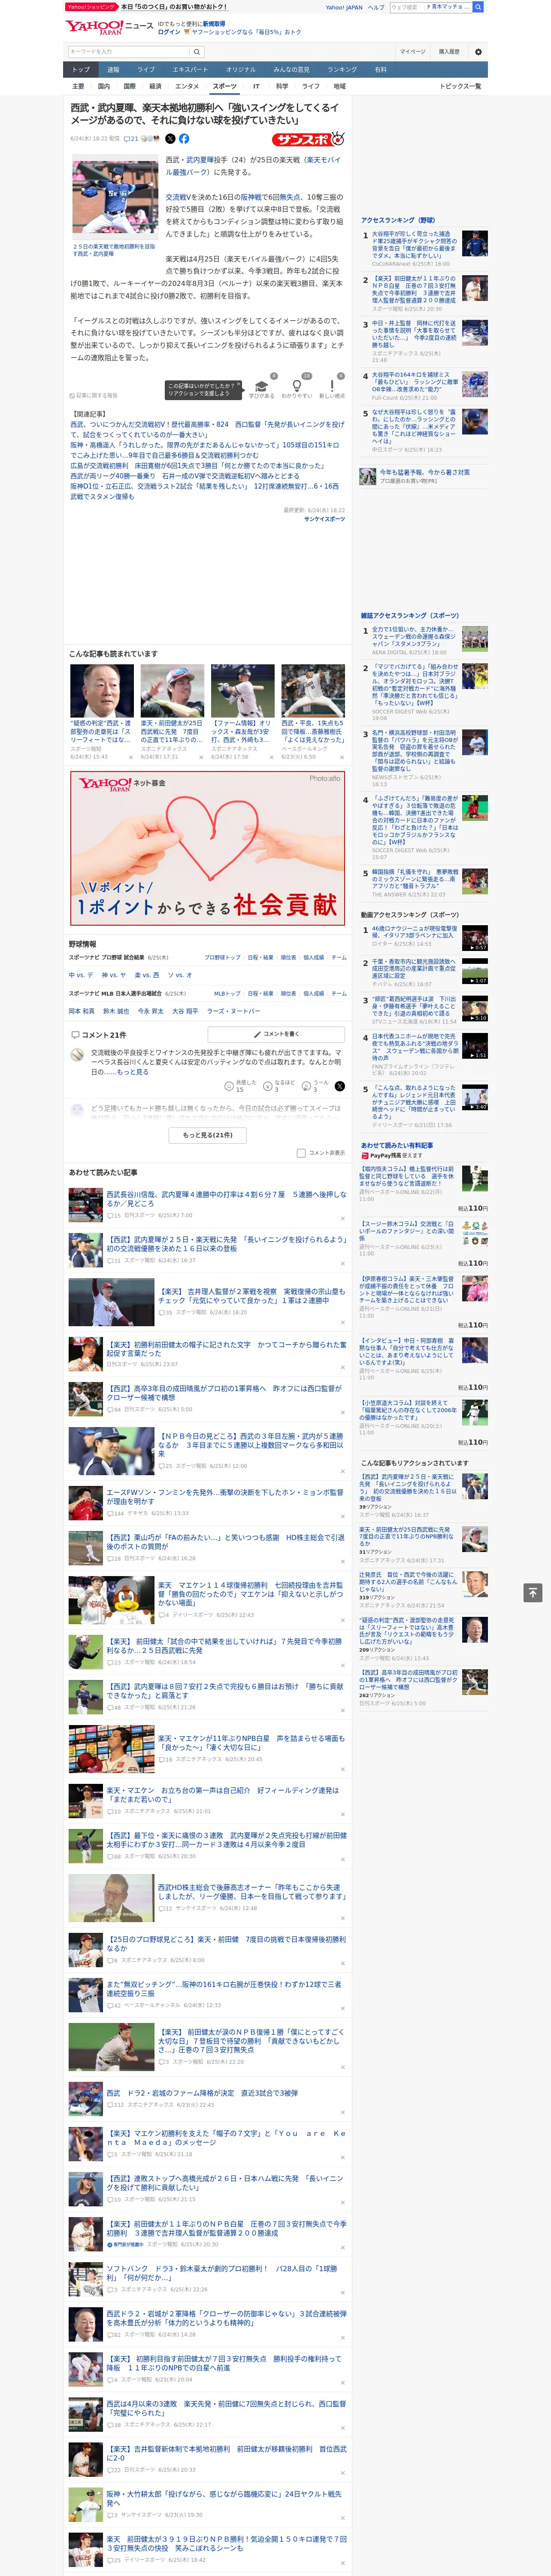Click the サンスポ publisher logo
Screen dimensions: 551x2576
(308, 139)
